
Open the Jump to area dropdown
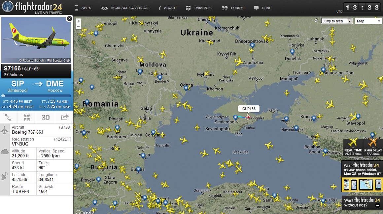point(337,21)
